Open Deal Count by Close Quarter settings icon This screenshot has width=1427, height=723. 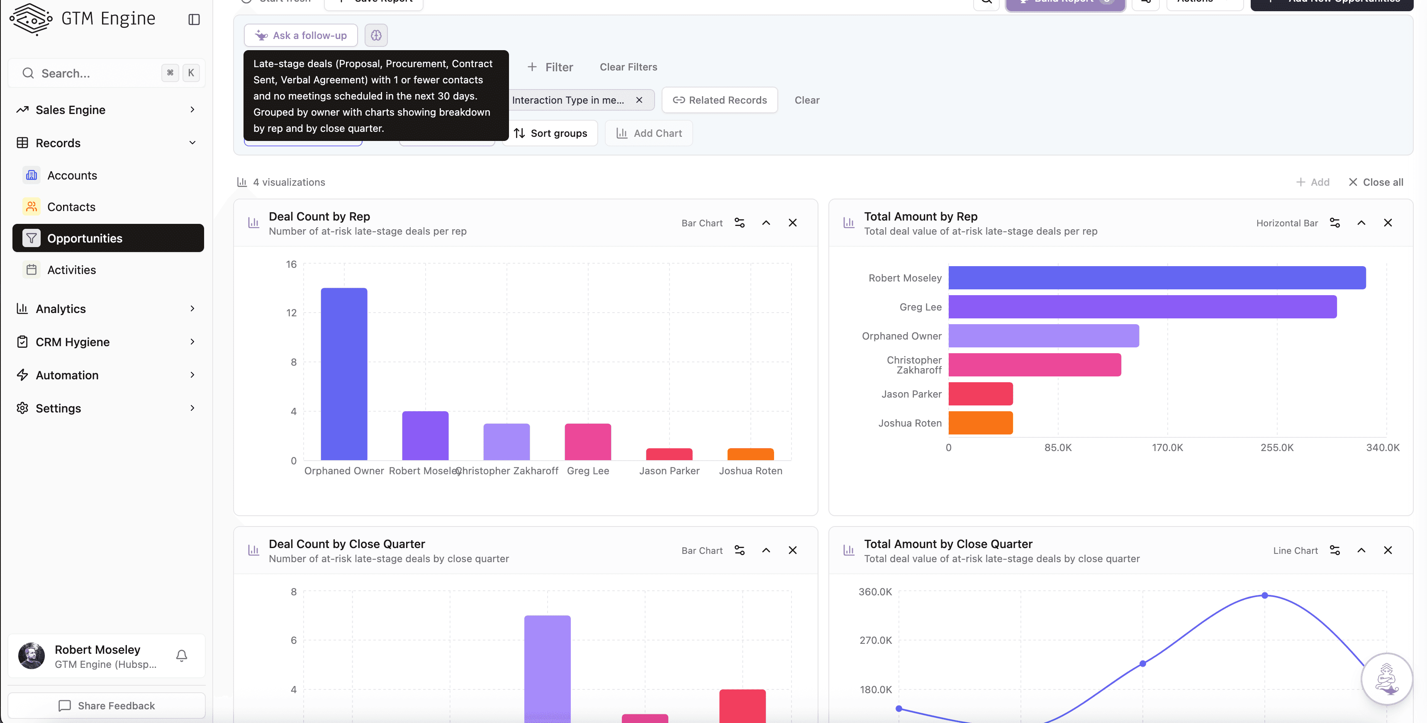click(740, 550)
